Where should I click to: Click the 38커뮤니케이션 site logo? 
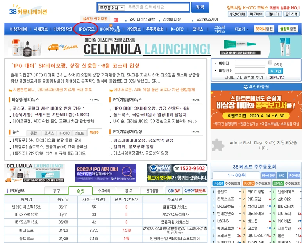click(x=28, y=11)
